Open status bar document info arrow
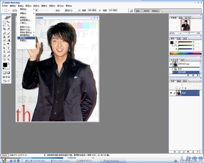The width and height of the screenshot is (204, 163). (45, 155)
